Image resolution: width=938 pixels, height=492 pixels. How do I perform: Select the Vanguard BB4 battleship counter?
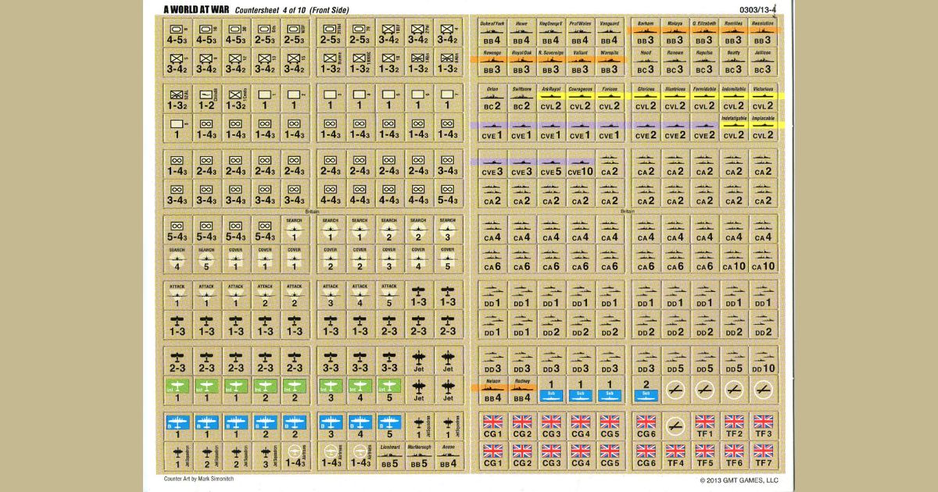coord(610,34)
